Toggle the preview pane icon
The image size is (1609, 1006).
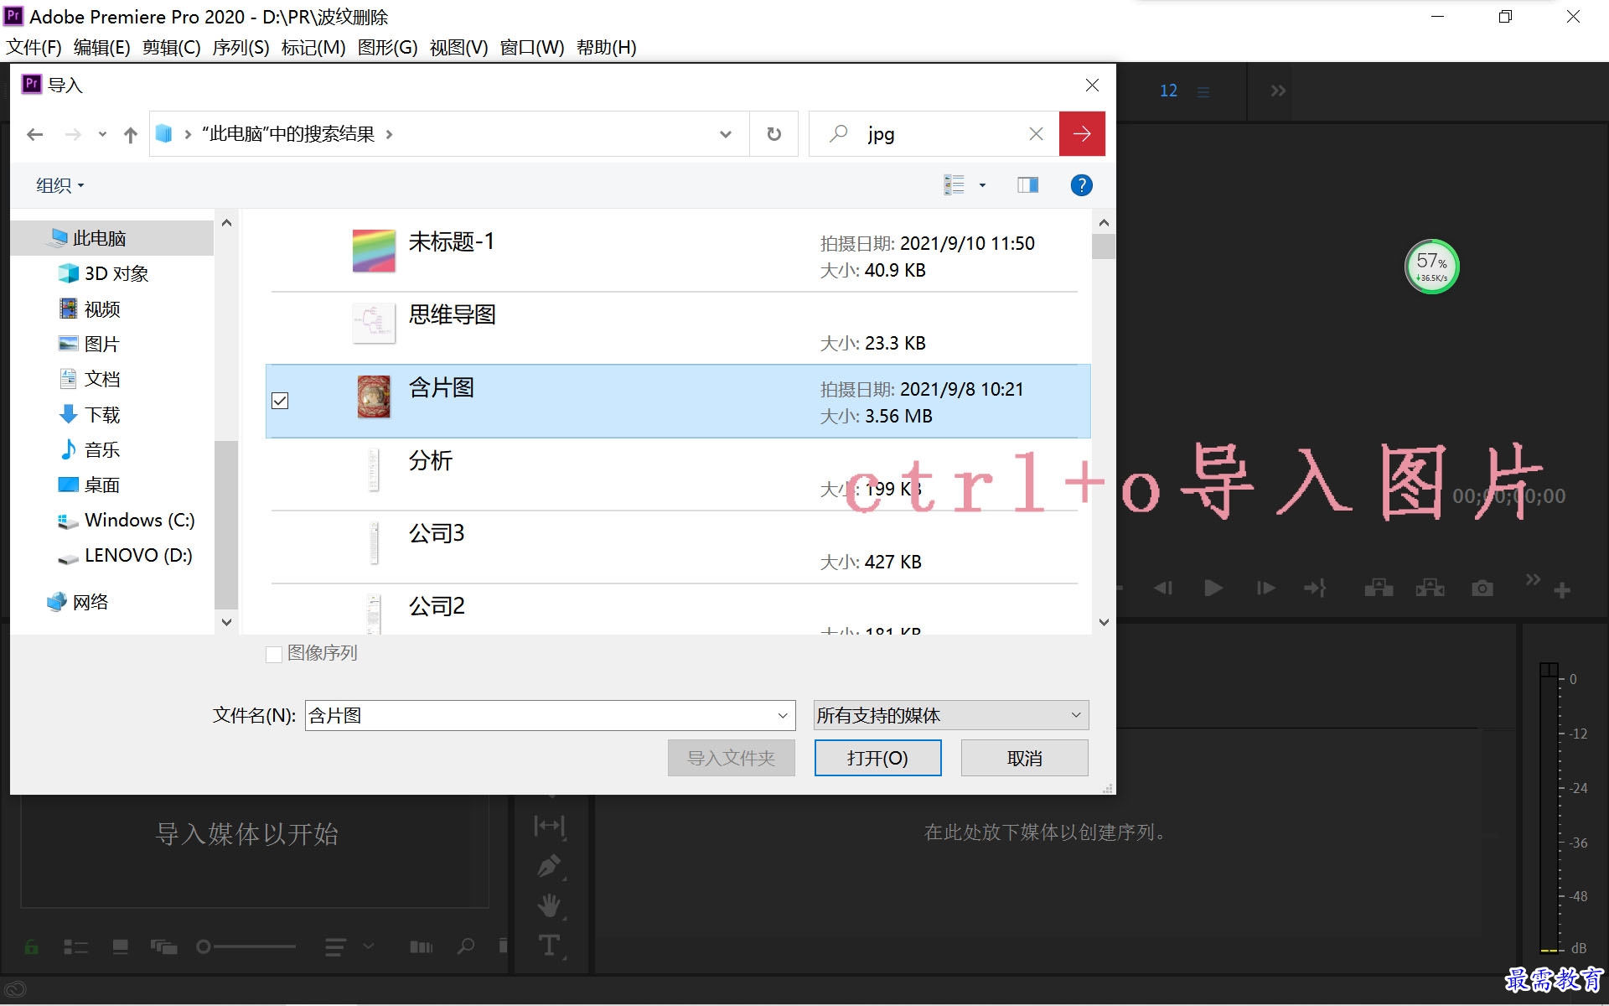[1027, 185]
